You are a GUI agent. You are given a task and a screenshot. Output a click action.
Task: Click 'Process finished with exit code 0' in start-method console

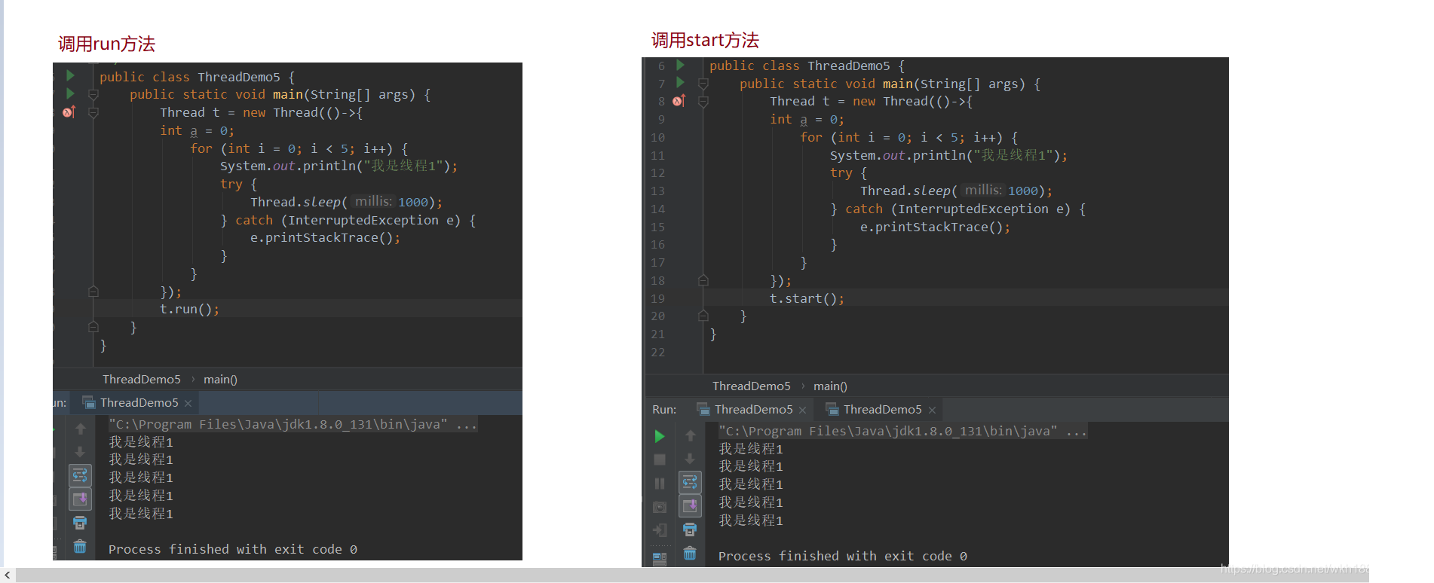[x=842, y=557]
